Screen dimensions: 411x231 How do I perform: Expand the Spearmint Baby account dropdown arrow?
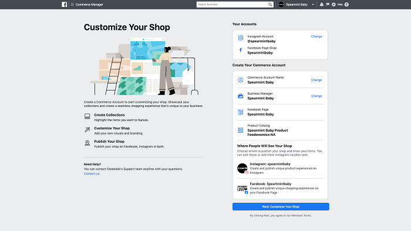[313, 5]
